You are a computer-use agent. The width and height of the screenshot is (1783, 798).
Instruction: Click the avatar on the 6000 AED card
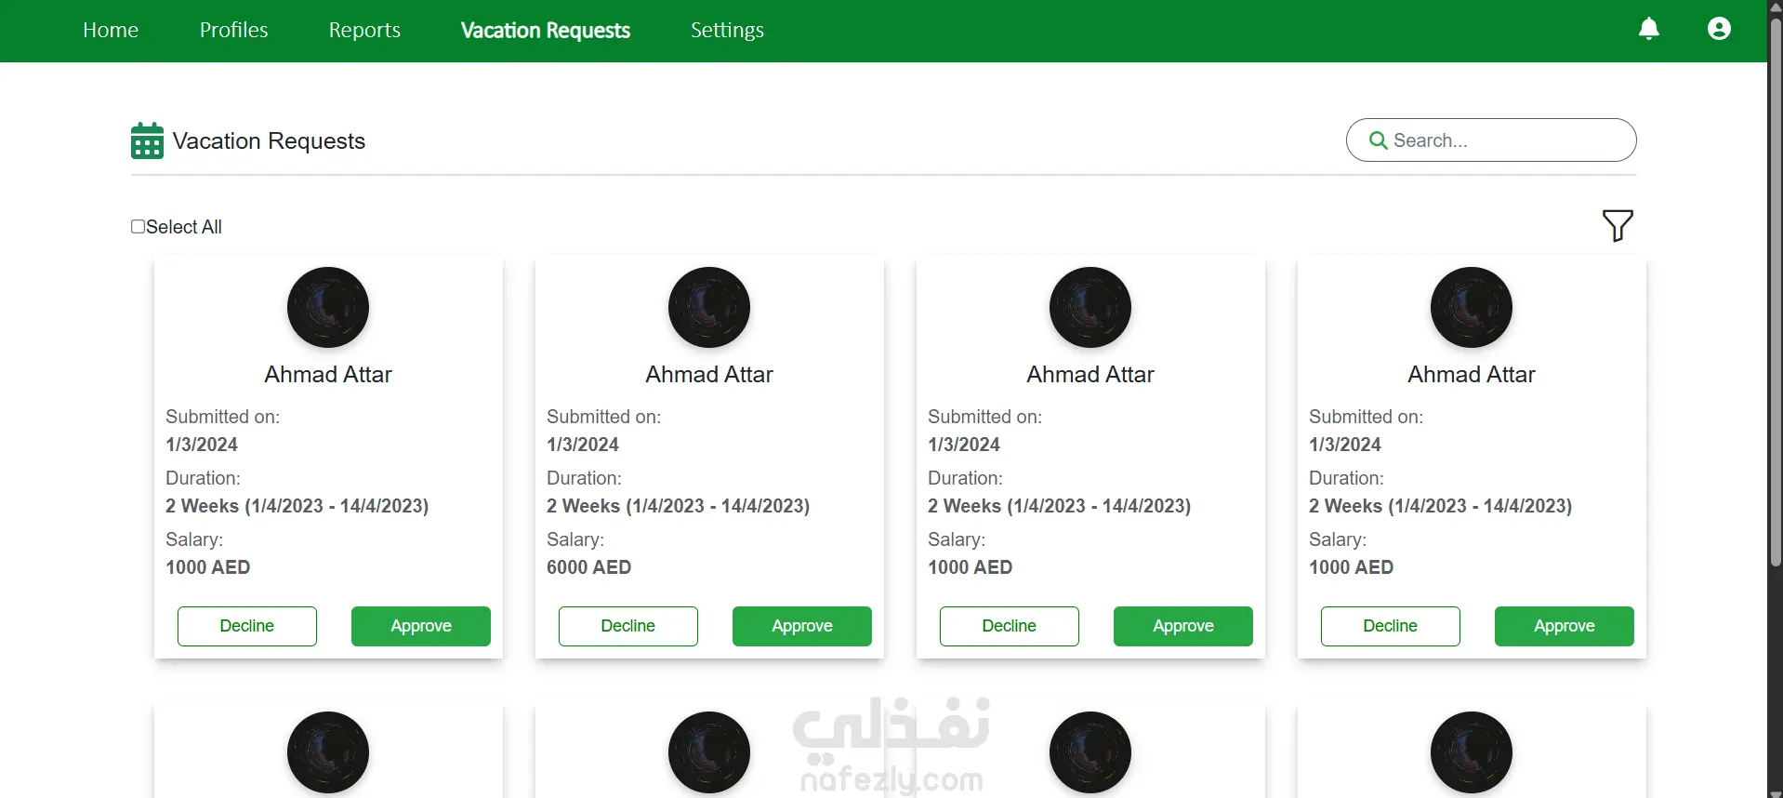(x=709, y=308)
